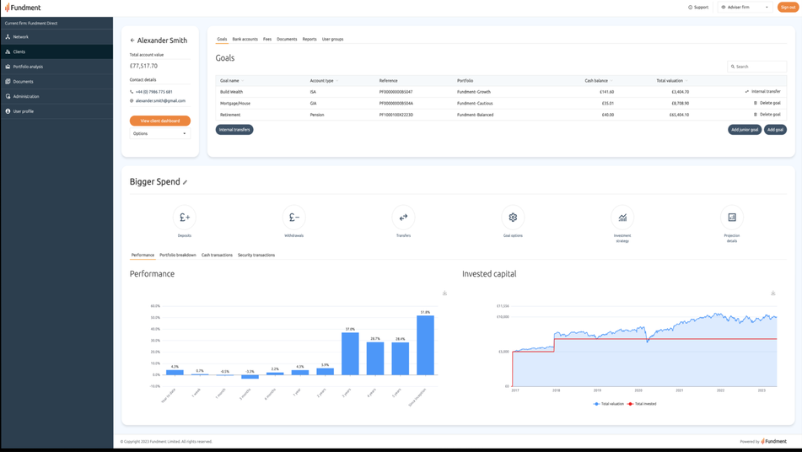Image resolution: width=802 pixels, height=452 pixels.
Task: Switch to the Bank accounts tab
Action: pyautogui.click(x=245, y=39)
